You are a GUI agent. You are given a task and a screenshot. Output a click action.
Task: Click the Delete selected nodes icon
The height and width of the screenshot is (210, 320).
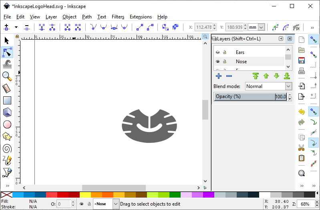pyautogui.click(x=27, y=27)
